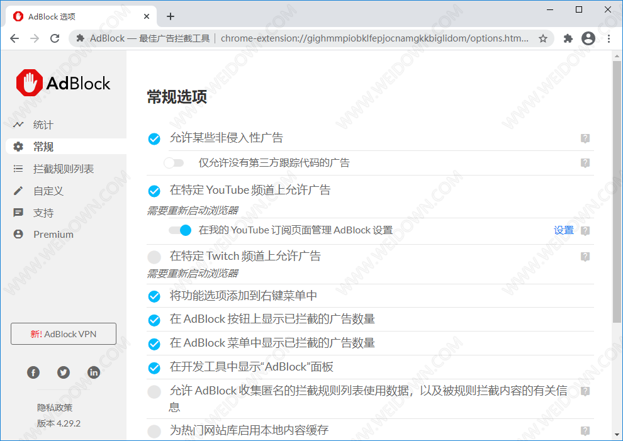
Task: Open the 隐私政策 link
Action: 55,407
